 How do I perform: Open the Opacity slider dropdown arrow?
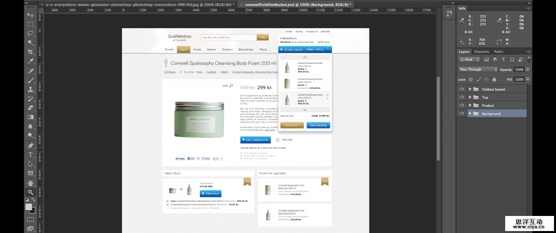coord(528,69)
